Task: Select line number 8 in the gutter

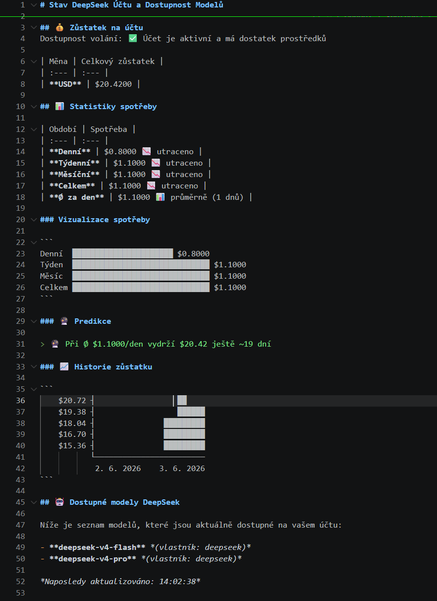Action: coord(23,84)
